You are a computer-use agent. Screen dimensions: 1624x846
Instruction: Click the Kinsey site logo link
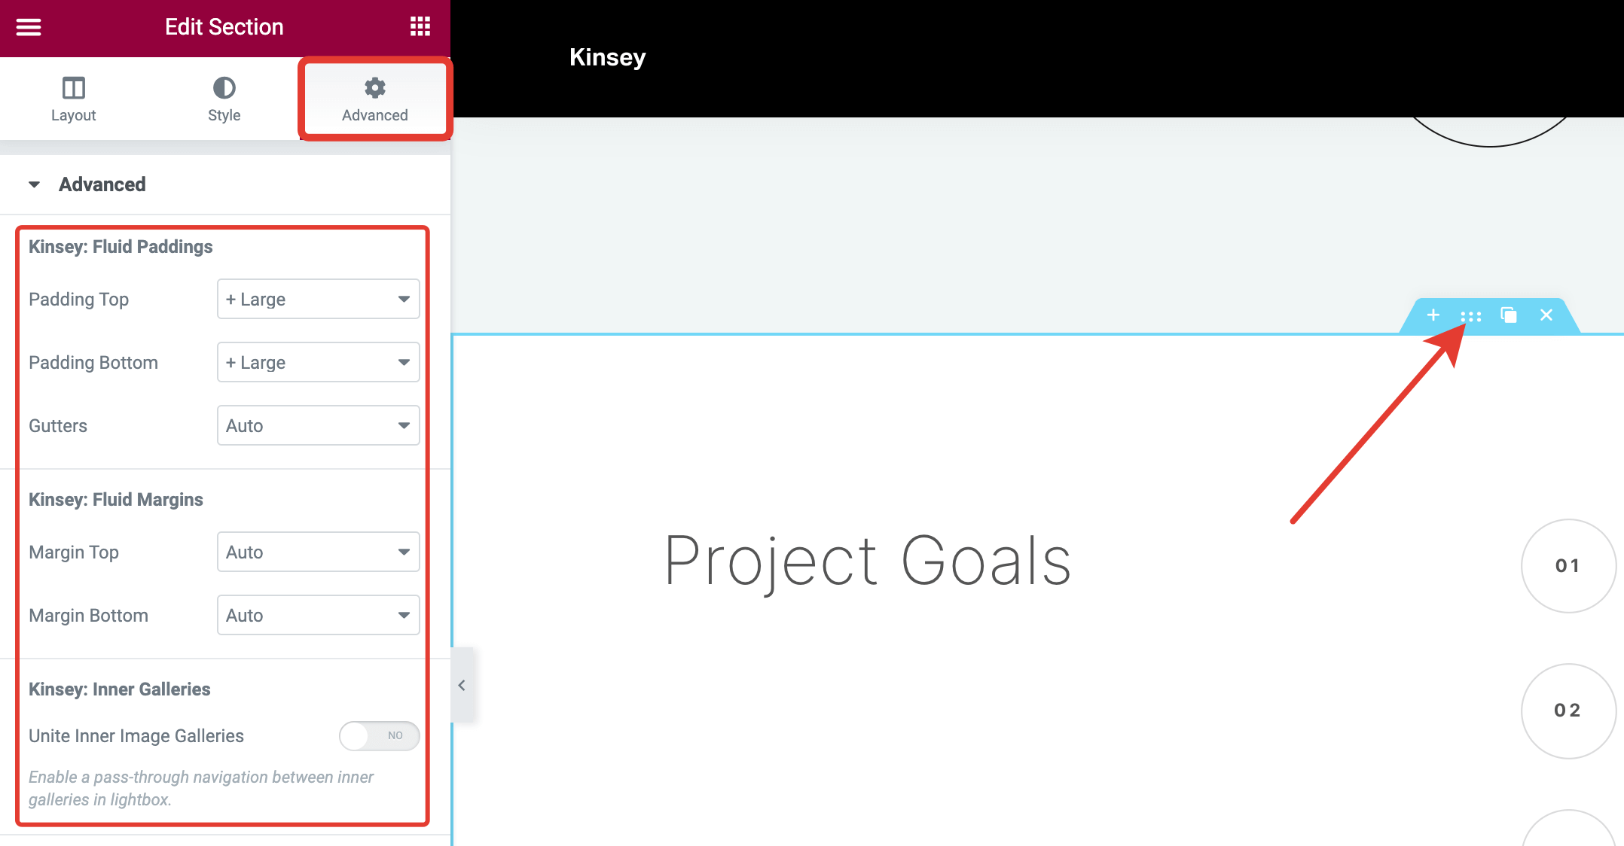607,57
